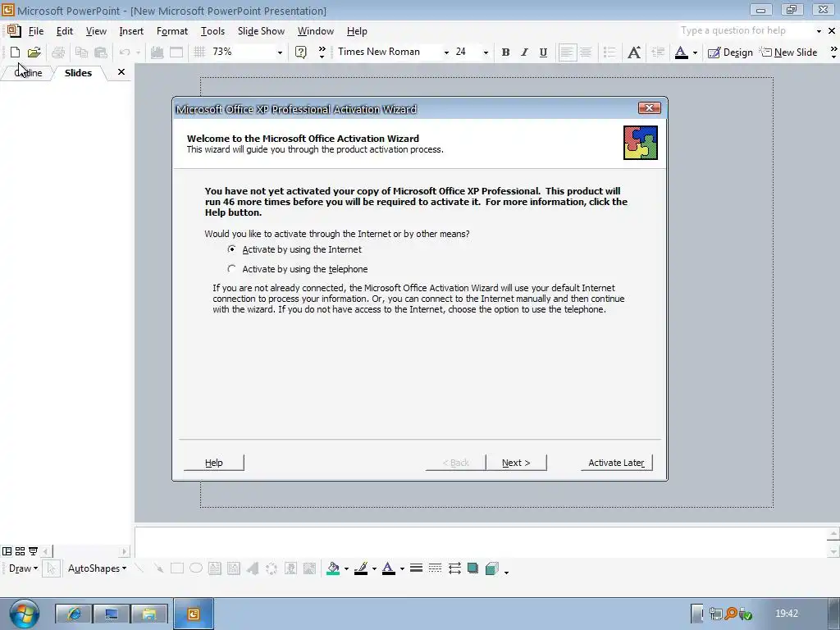Click the PowerPoint document icon in menu bar
Screen dimensions: 840x630
[x=13, y=30]
